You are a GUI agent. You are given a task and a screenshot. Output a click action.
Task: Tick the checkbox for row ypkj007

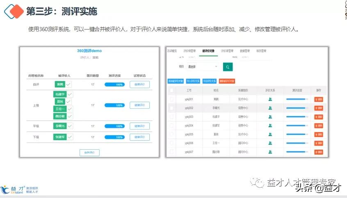[171, 152]
